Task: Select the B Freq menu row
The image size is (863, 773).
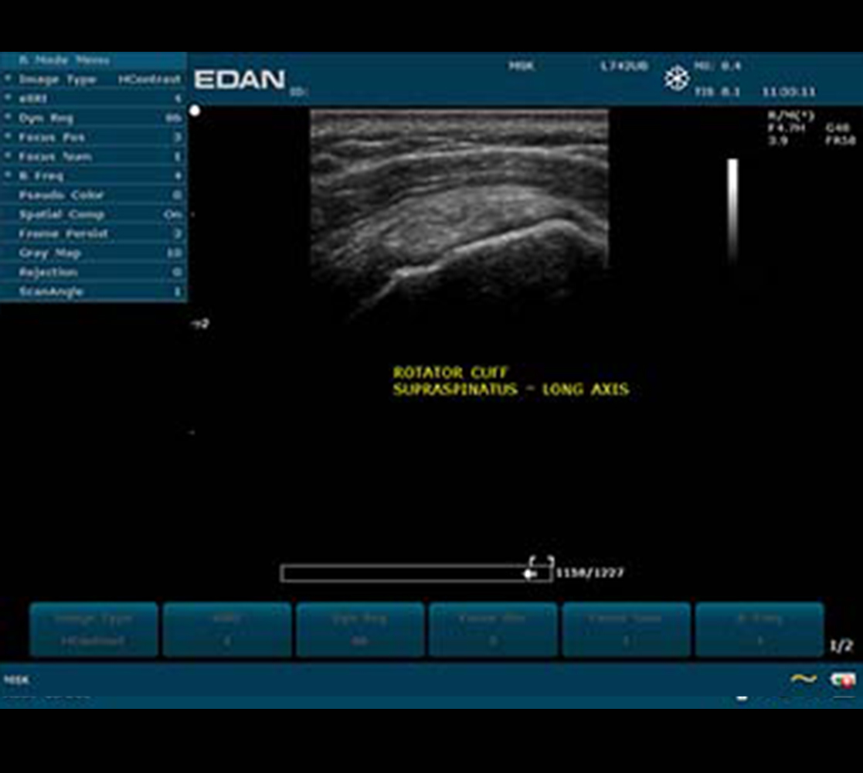Action: point(93,175)
